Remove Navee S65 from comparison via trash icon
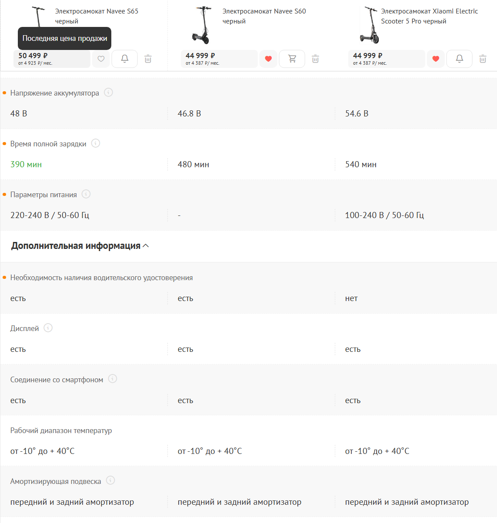This screenshot has width=497, height=523. click(x=148, y=59)
